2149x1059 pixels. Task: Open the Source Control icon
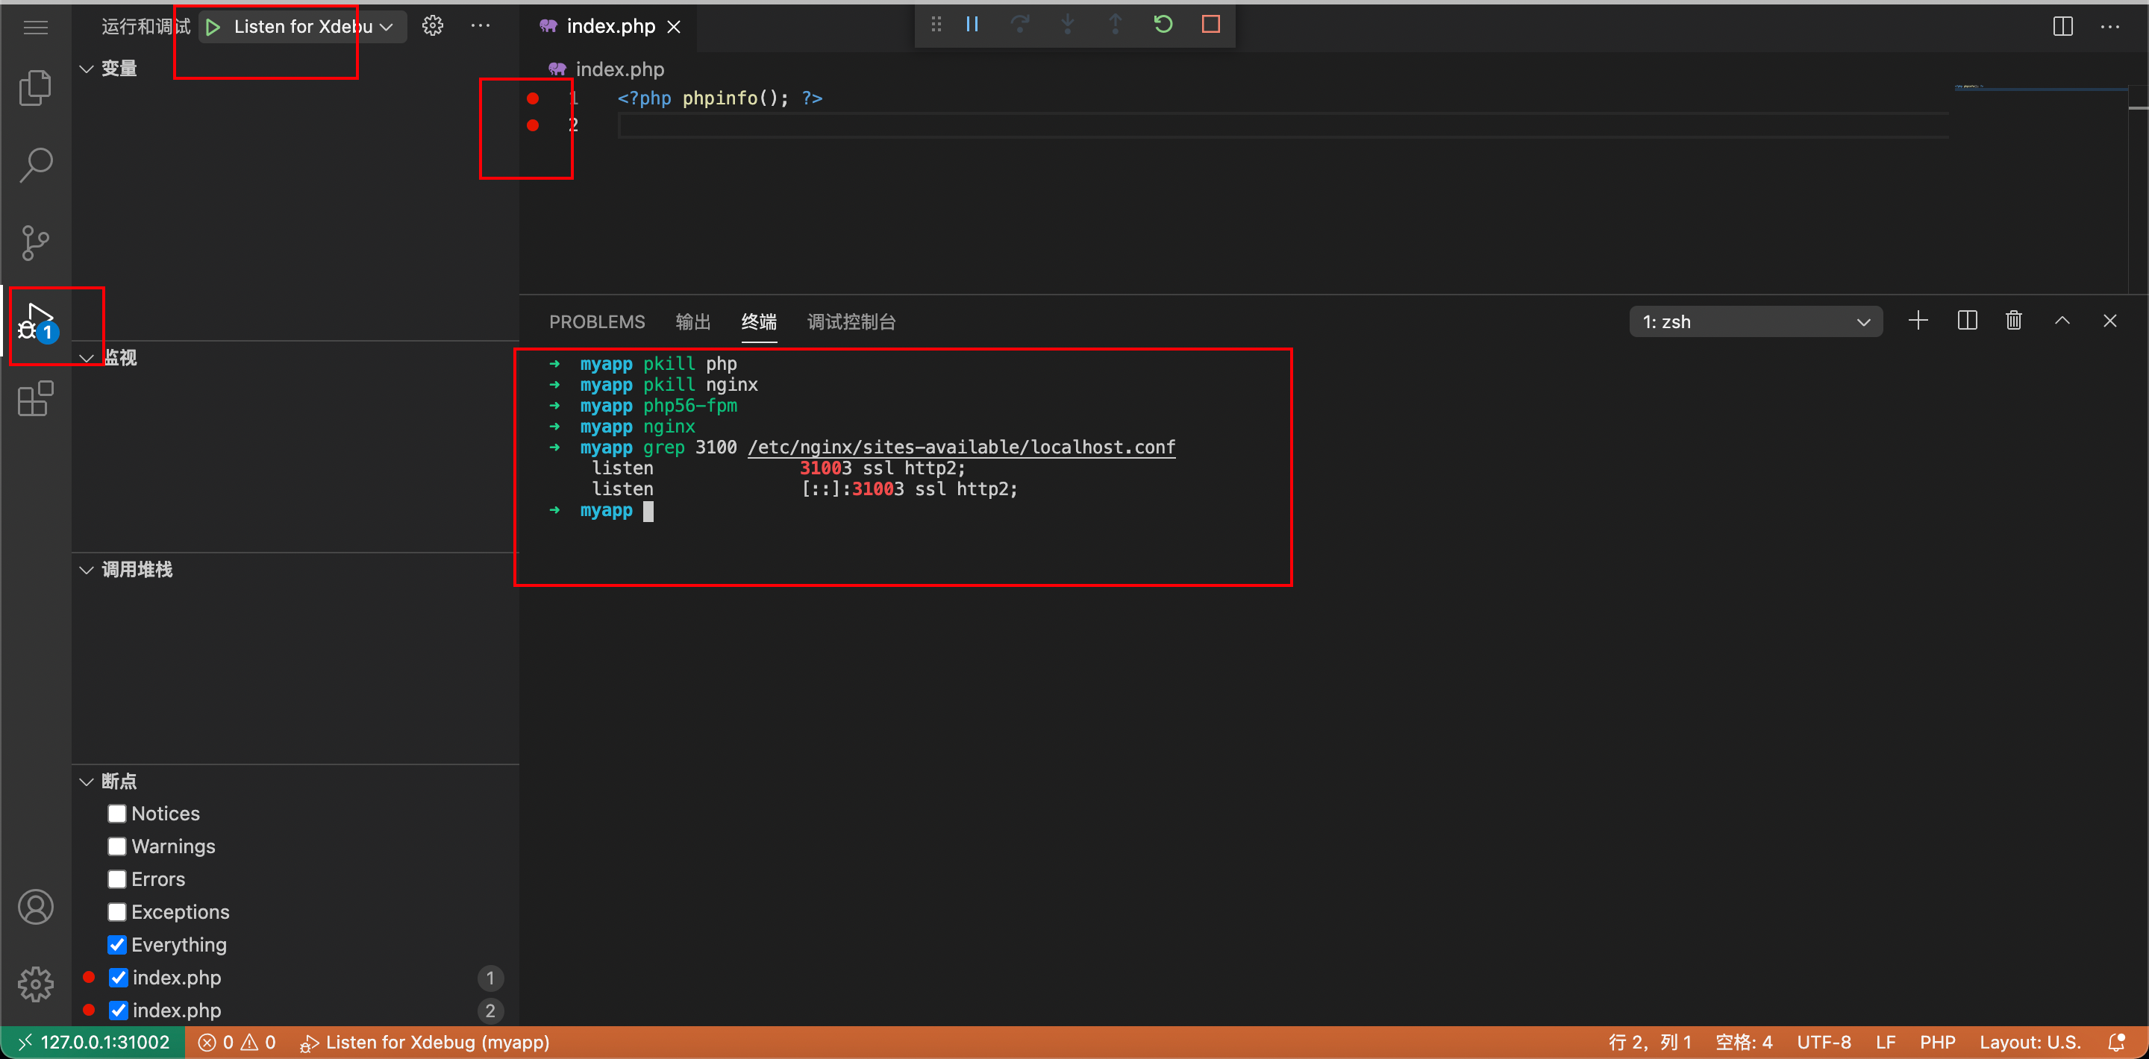click(35, 242)
